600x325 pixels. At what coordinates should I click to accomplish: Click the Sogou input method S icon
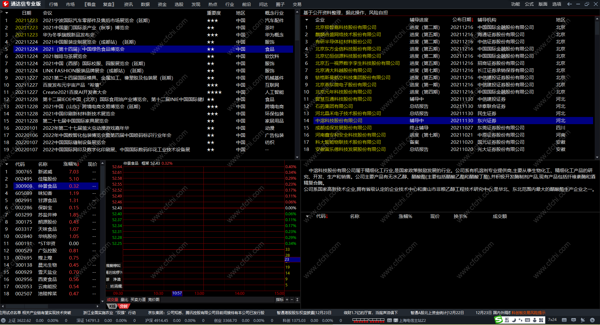pos(498,320)
